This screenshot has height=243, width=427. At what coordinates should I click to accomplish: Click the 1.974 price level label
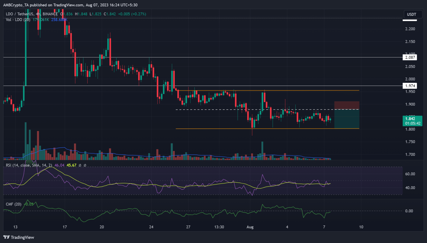click(x=410, y=86)
